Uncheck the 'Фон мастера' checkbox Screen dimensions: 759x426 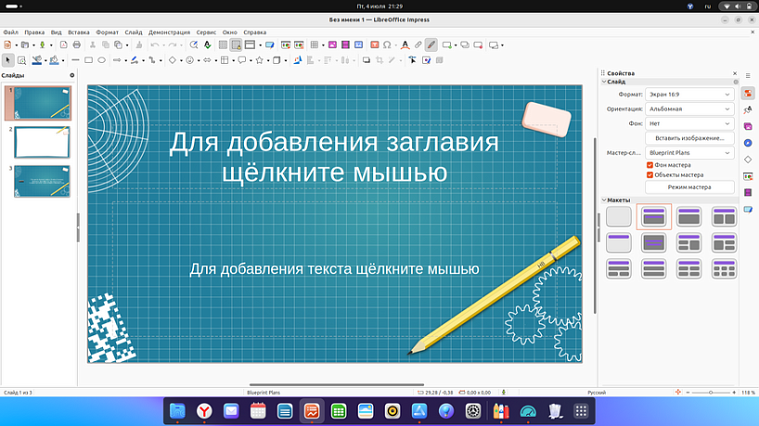(x=650, y=165)
